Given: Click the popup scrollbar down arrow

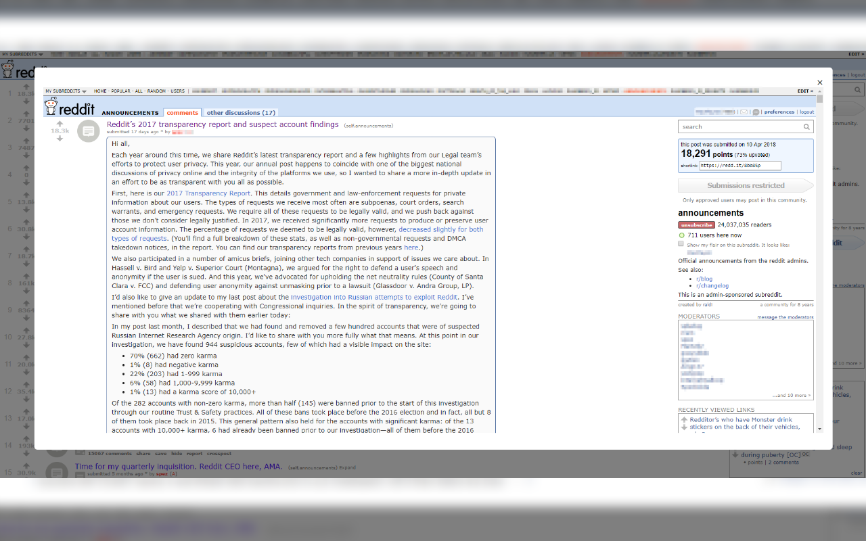Looking at the screenshot, I should click(820, 429).
